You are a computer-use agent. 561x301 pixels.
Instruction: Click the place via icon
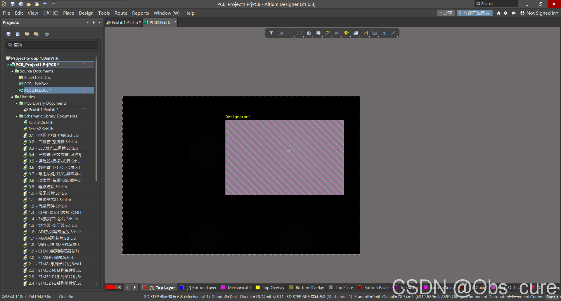(x=346, y=33)
